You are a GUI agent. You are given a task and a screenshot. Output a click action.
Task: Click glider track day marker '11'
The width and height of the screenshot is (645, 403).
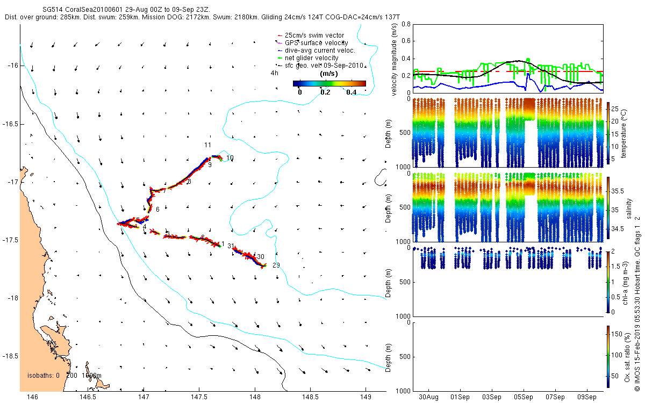(x=209, y=146)
